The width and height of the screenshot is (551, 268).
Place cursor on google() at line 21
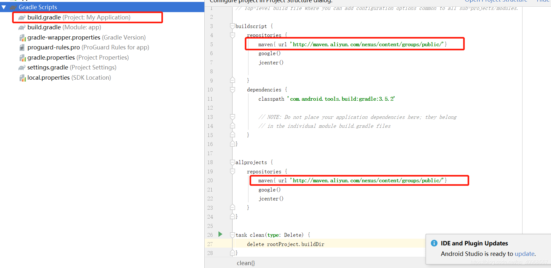[x=269, y=190]
